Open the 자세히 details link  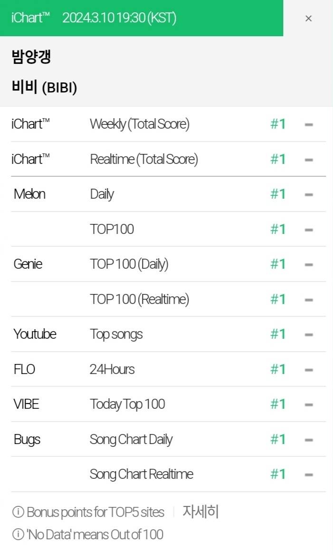coord(200,512)
